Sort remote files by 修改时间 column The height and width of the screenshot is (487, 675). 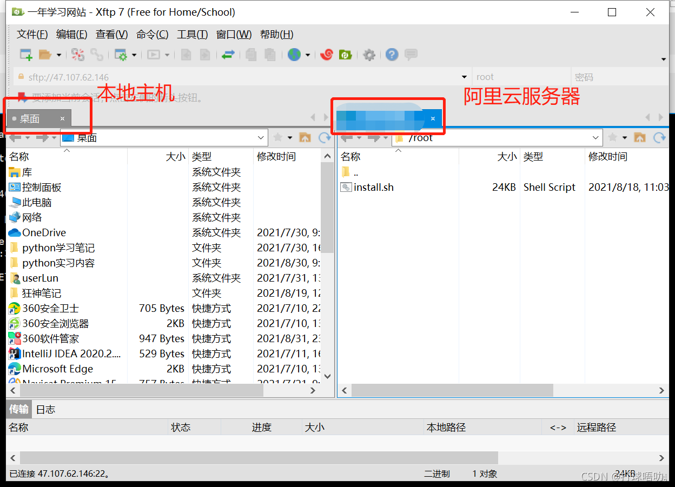click(607, 157)
